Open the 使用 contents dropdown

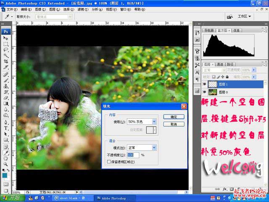point(142,122)
